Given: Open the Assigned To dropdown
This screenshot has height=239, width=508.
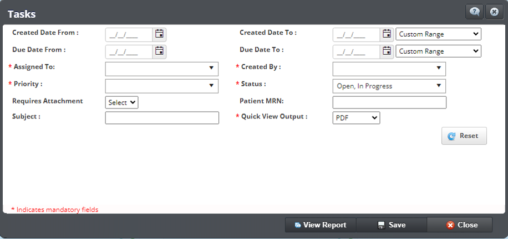Looking at the screenshot, I should tap(161, 69).
